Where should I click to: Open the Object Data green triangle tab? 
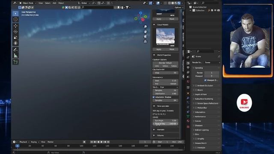188,116
